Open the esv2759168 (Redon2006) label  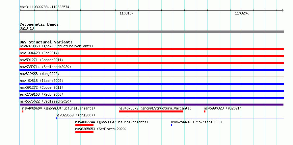coord(41,94)
